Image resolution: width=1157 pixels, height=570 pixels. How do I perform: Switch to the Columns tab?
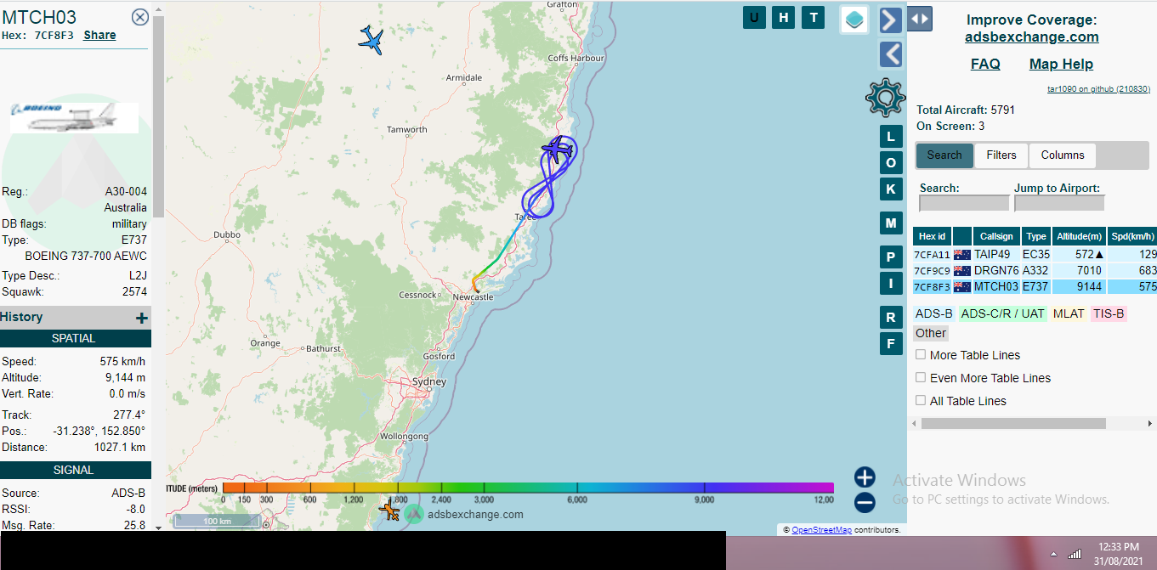pyautogui.click(x=1063, y=155)
